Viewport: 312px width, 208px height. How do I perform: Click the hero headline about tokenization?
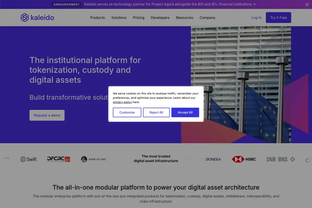85,70
